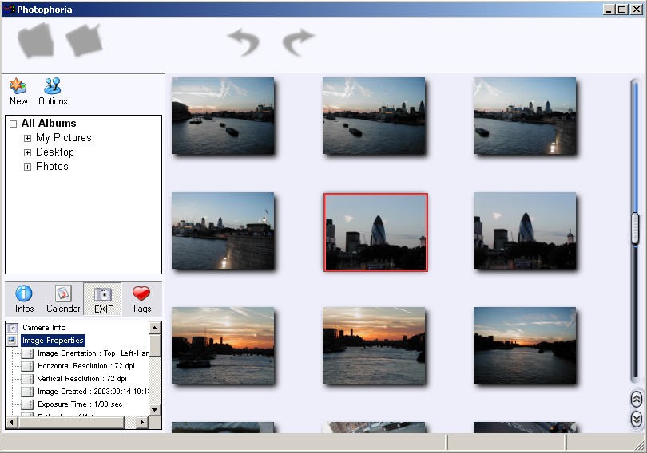Click the icon beside Horizontal Resolution

[27, 366]
